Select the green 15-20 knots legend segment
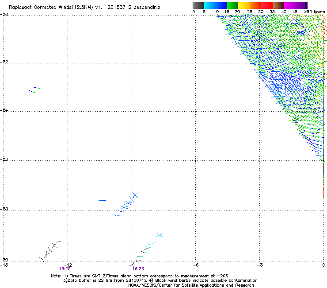Image resolution: width=327 pixels, height=288 pixels. [232, 5]
